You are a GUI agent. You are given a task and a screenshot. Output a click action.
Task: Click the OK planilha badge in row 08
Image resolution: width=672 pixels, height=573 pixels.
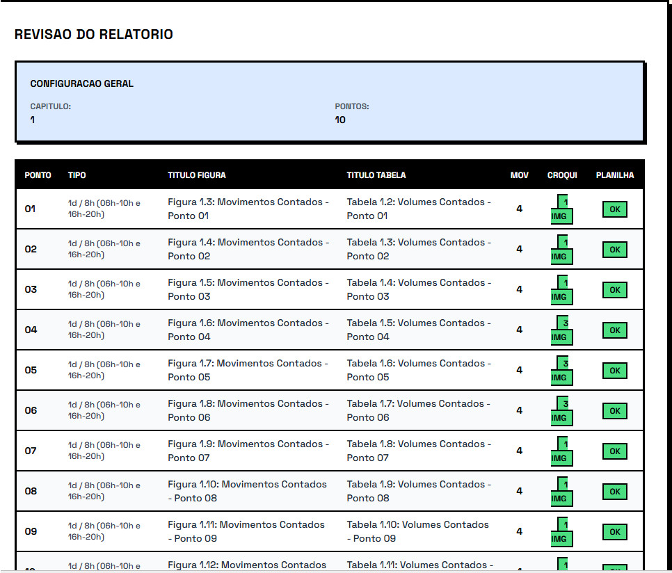(x=614, y=492)
